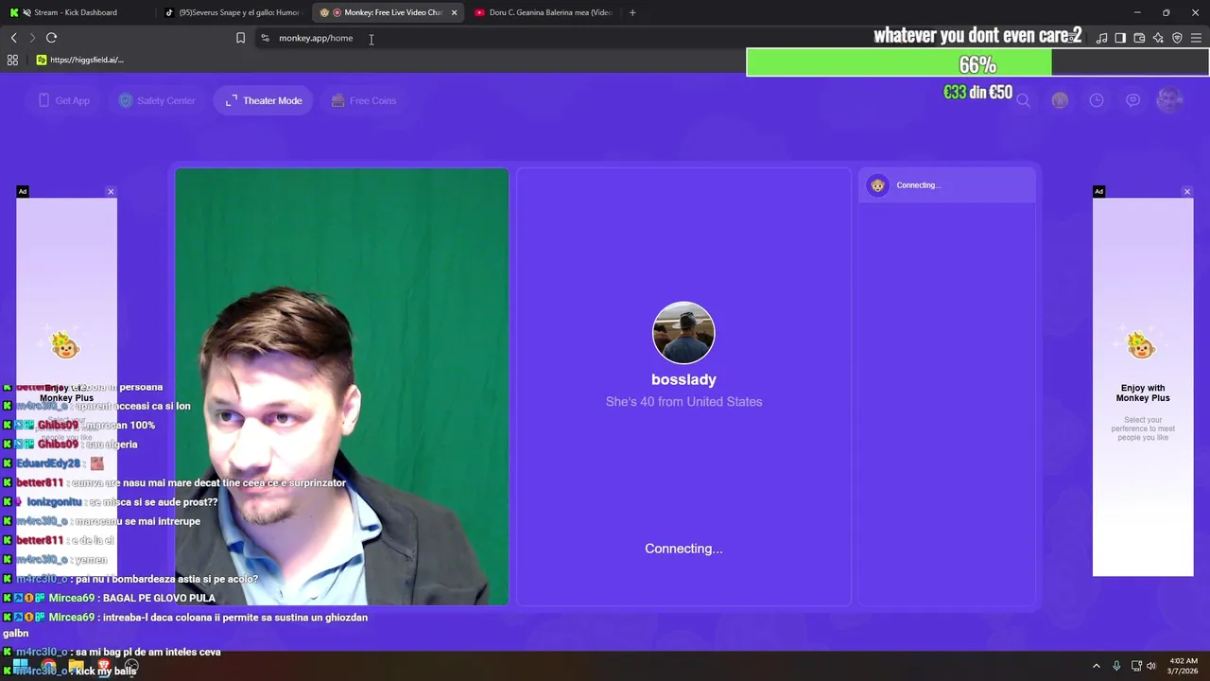Click the Connecting... status in match panel
The width and height of the screenshot is (1210, 681).
pos(683,549)
